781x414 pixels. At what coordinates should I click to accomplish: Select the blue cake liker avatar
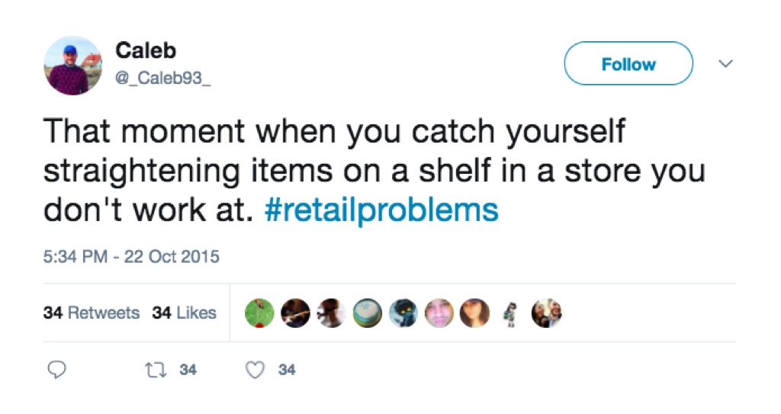[368, 313]
